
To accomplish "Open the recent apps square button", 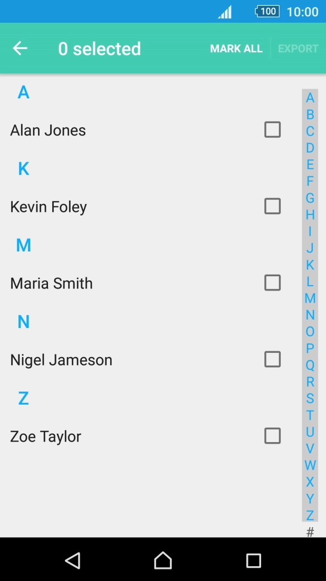I will (254, 560).
